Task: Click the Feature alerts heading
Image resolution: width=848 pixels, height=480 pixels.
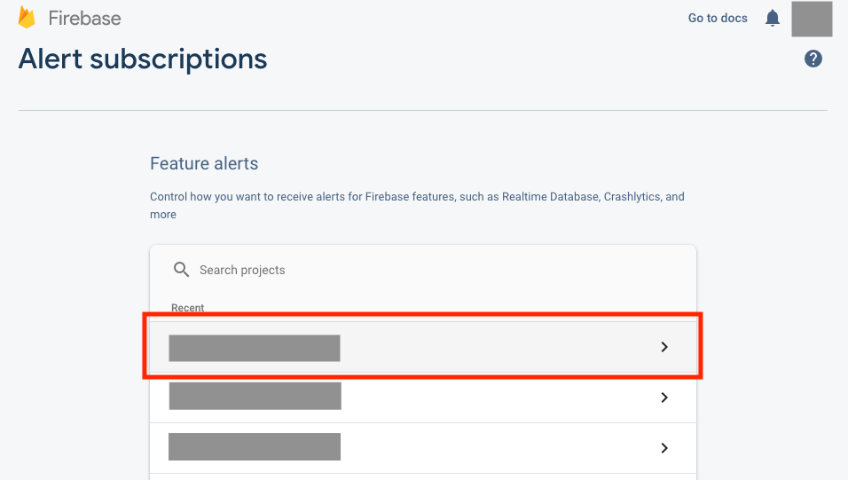Action: coord(204,163)
